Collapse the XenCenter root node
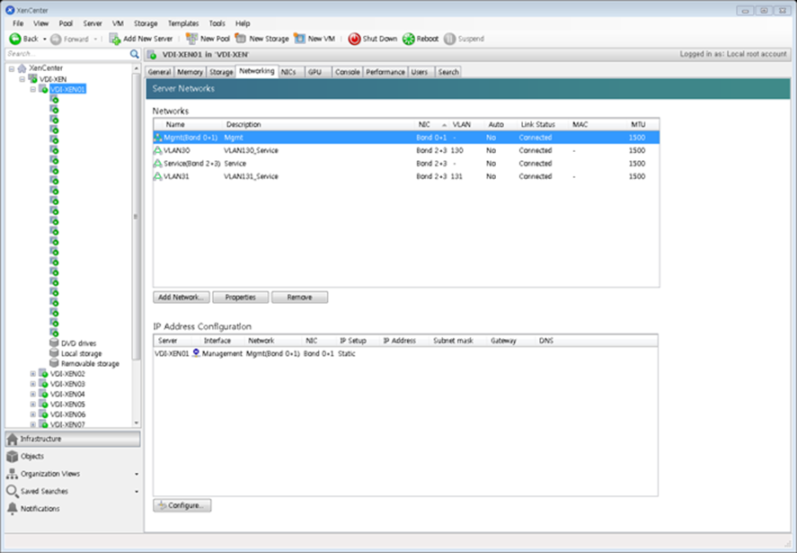797x553 pixels. [x=12, y=68]
